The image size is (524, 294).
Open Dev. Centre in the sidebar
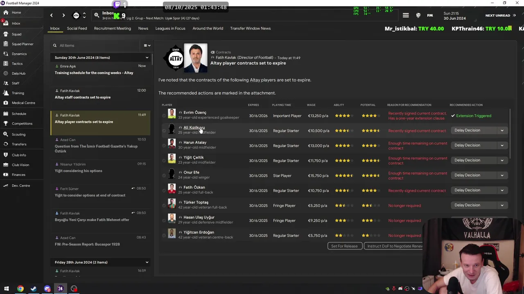point(20,186)
